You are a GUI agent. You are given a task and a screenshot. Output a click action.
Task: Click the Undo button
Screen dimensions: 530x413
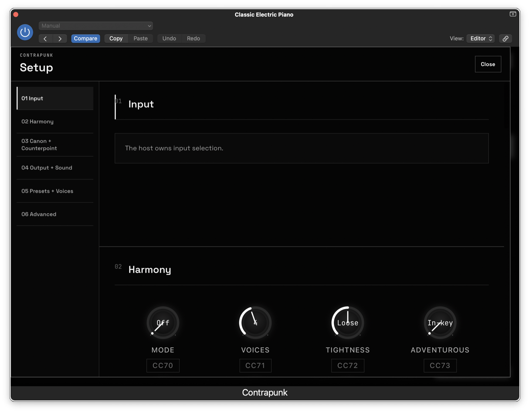(169, 38)
